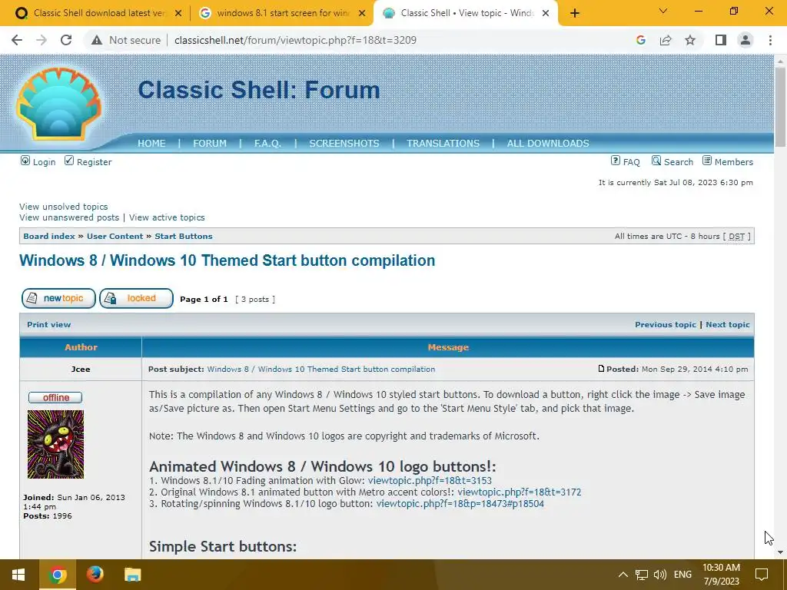Viewport: 787px width, 590px height.
Task: Close the windows 8.1 start screen tab
Action: pyautogui.click(x=362, y=13)
